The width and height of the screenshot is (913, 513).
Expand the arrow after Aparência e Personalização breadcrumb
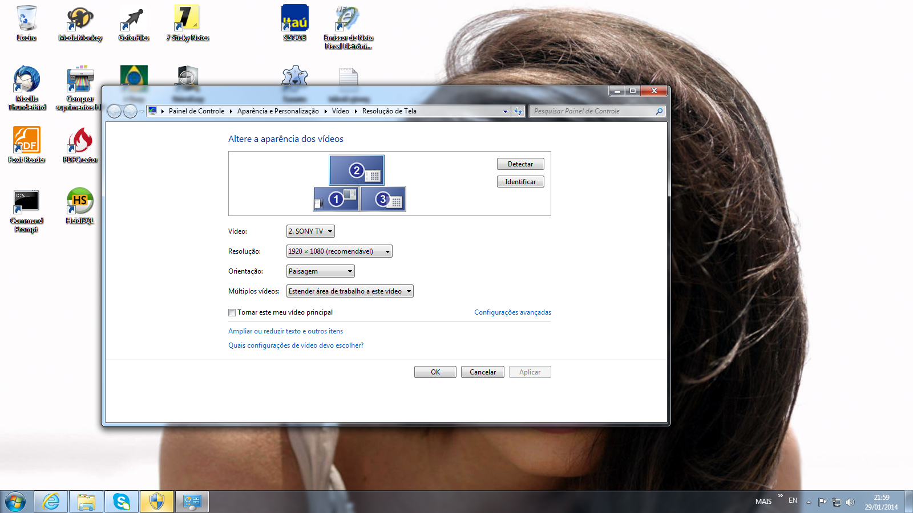(x=325, y=111)
